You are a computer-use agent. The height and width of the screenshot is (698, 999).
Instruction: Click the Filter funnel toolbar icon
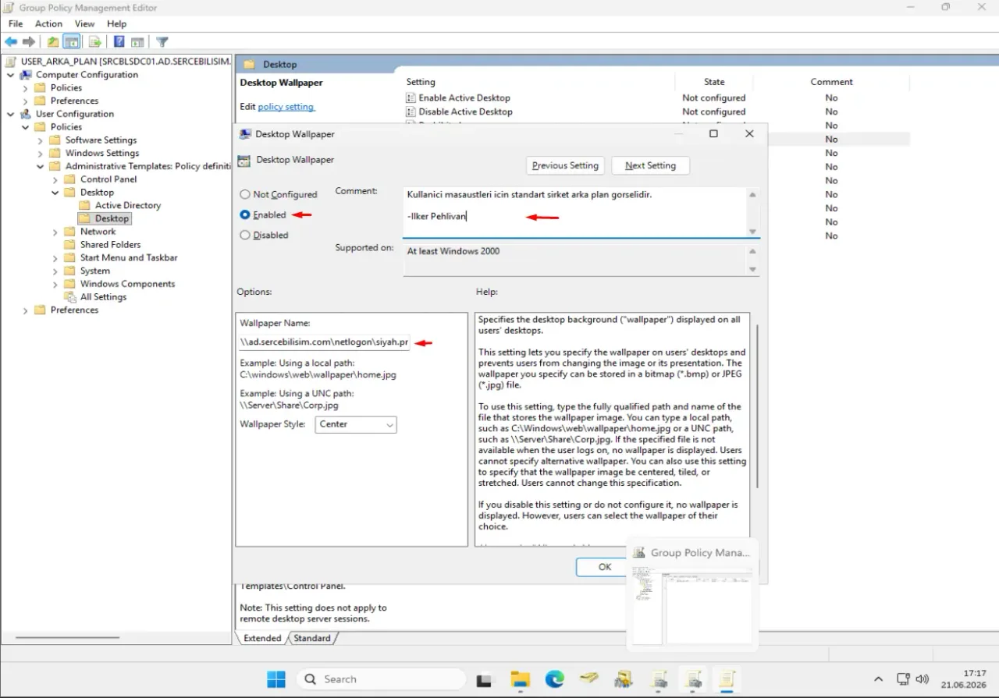162,42
